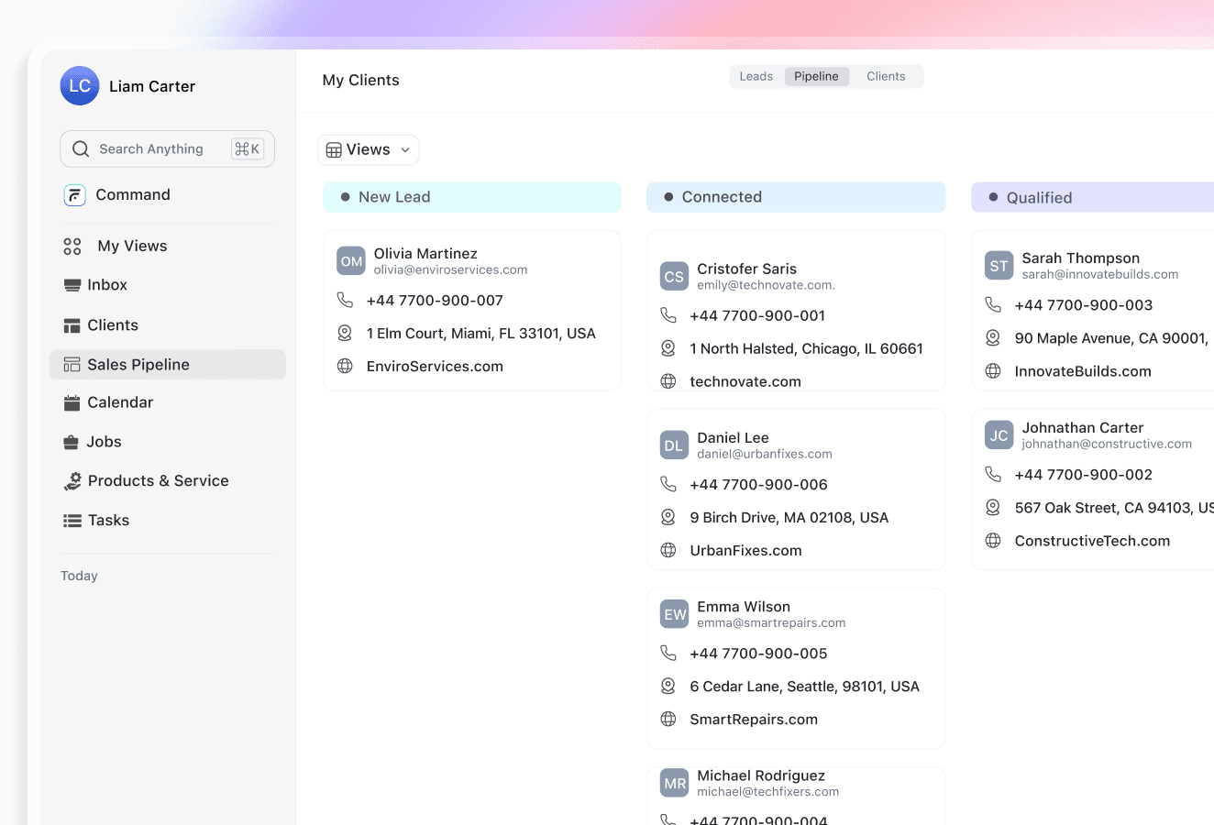Click the LC profile avatar

coord(80,86)
